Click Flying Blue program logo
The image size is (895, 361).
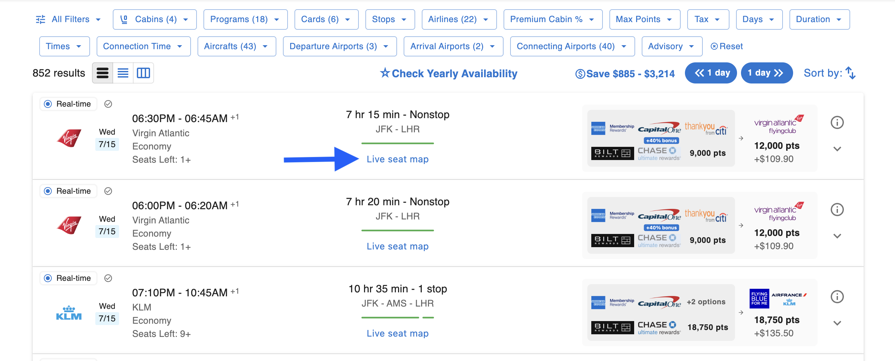coord(759,298)
